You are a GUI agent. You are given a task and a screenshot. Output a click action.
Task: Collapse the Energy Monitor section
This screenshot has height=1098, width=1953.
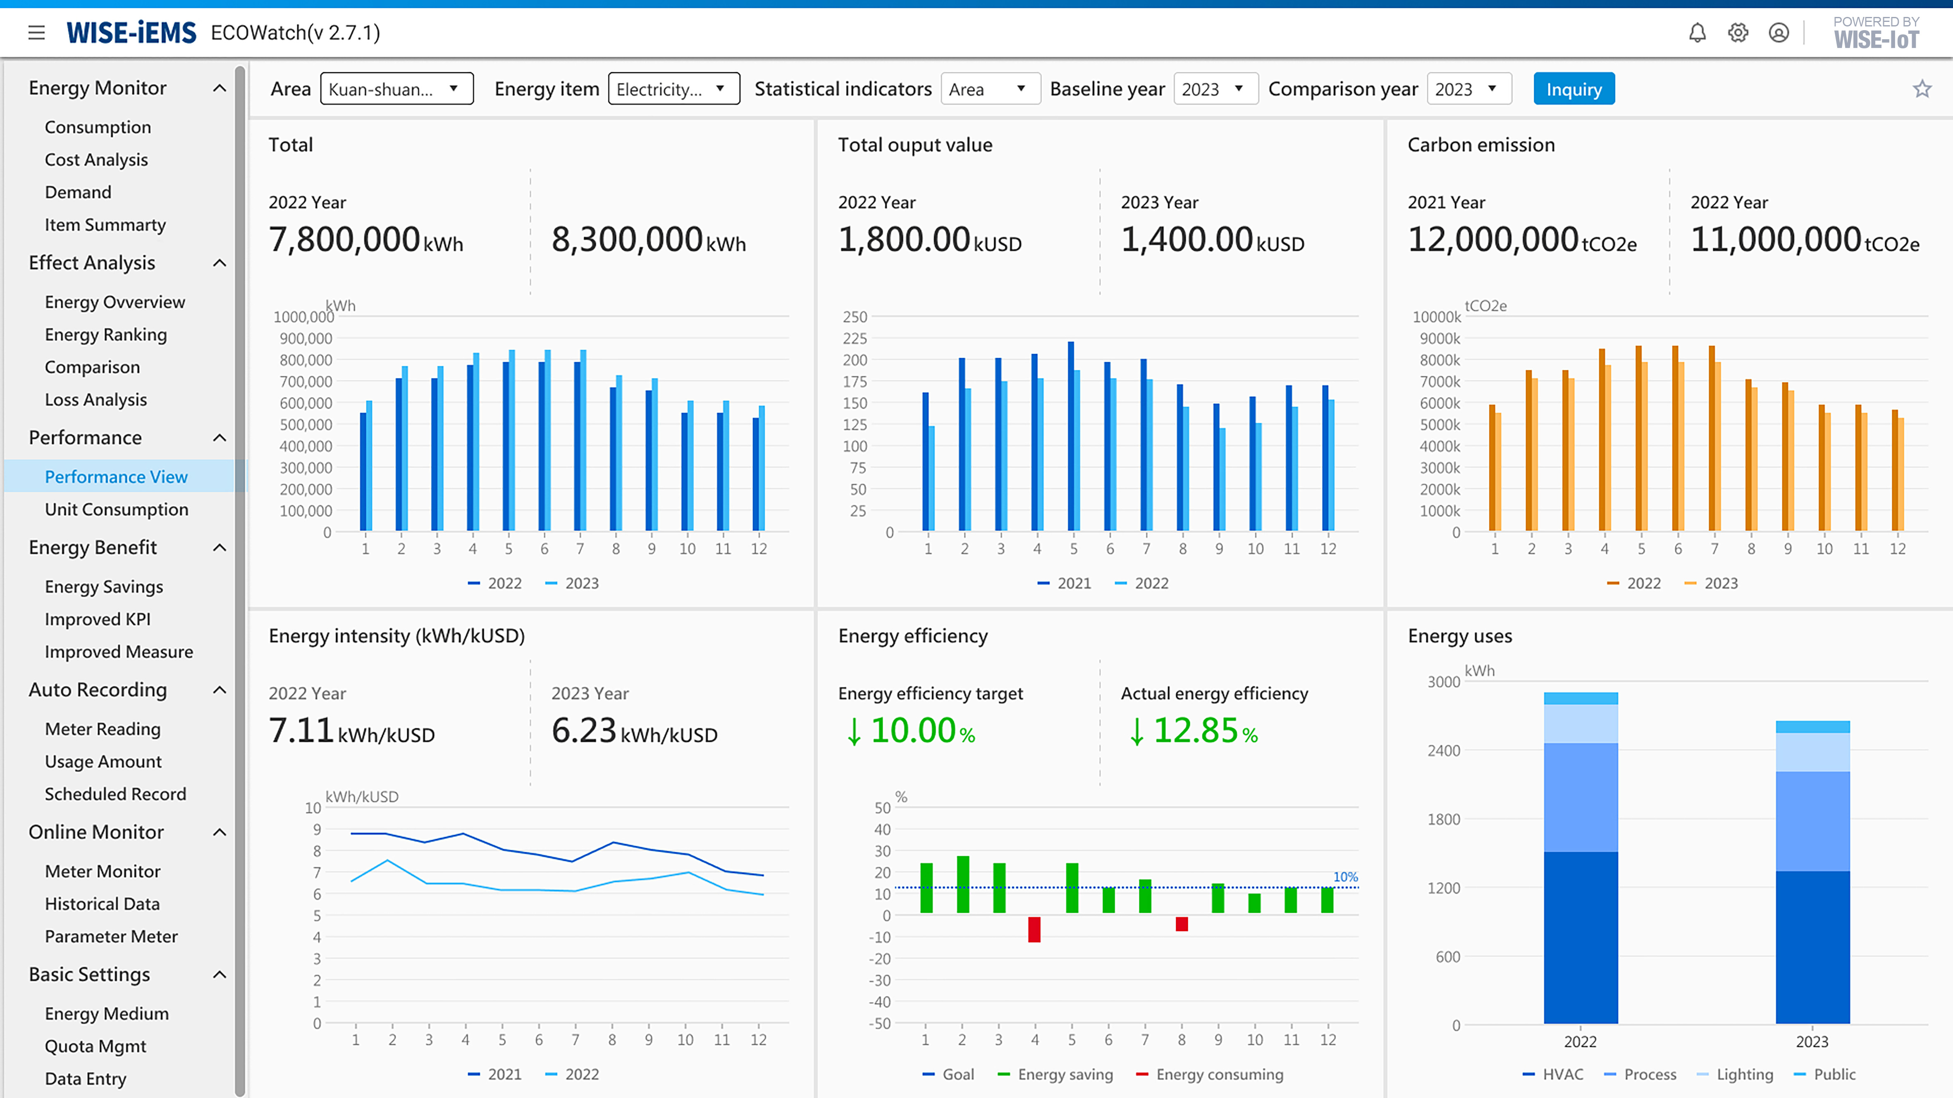[219, 88]
